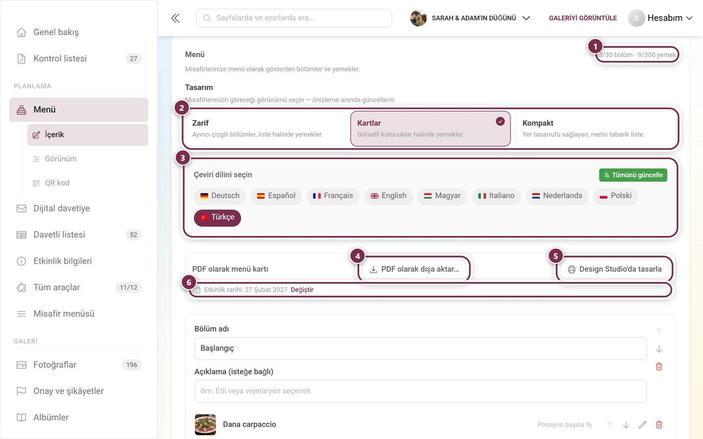The width and height of the screenshot is (703, 439).
Task: Click the Değiştir event date link
Action: 302,290
